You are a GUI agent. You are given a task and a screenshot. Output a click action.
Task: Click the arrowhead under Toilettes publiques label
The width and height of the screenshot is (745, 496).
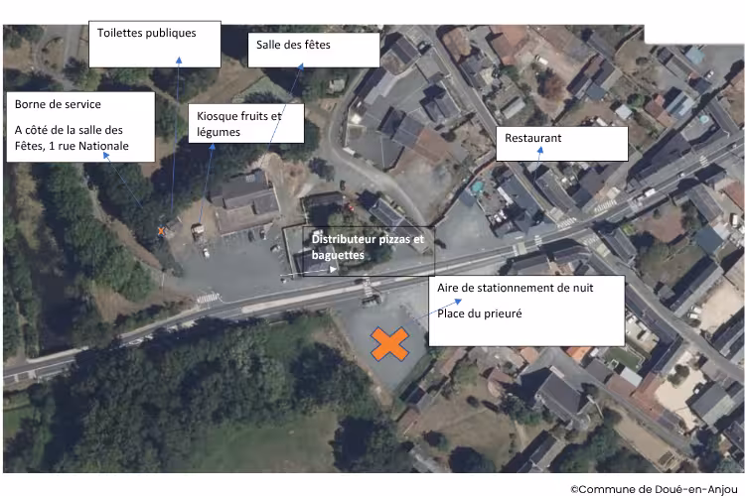click(179, 61)
